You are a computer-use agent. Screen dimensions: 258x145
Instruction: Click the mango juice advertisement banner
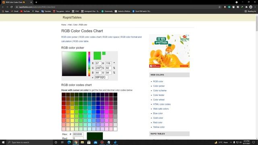click(169, 51)
